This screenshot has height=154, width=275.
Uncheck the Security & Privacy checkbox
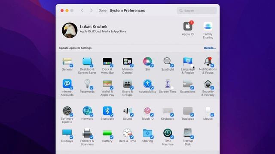(x=212, y=88)
